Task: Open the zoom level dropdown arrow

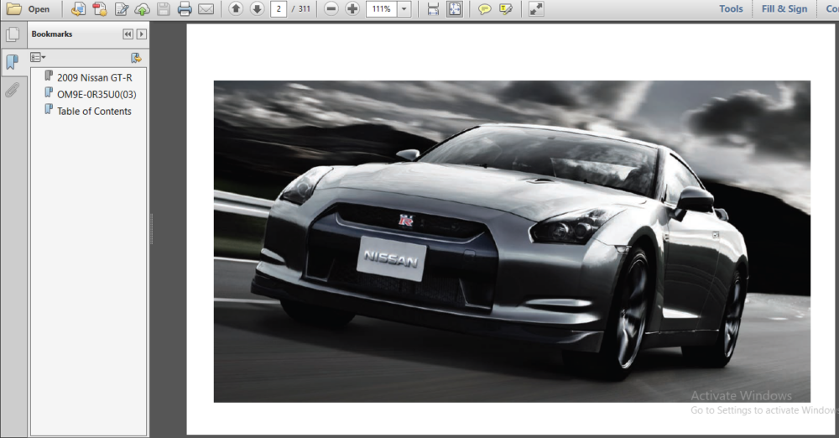Action: click(404, 9)
